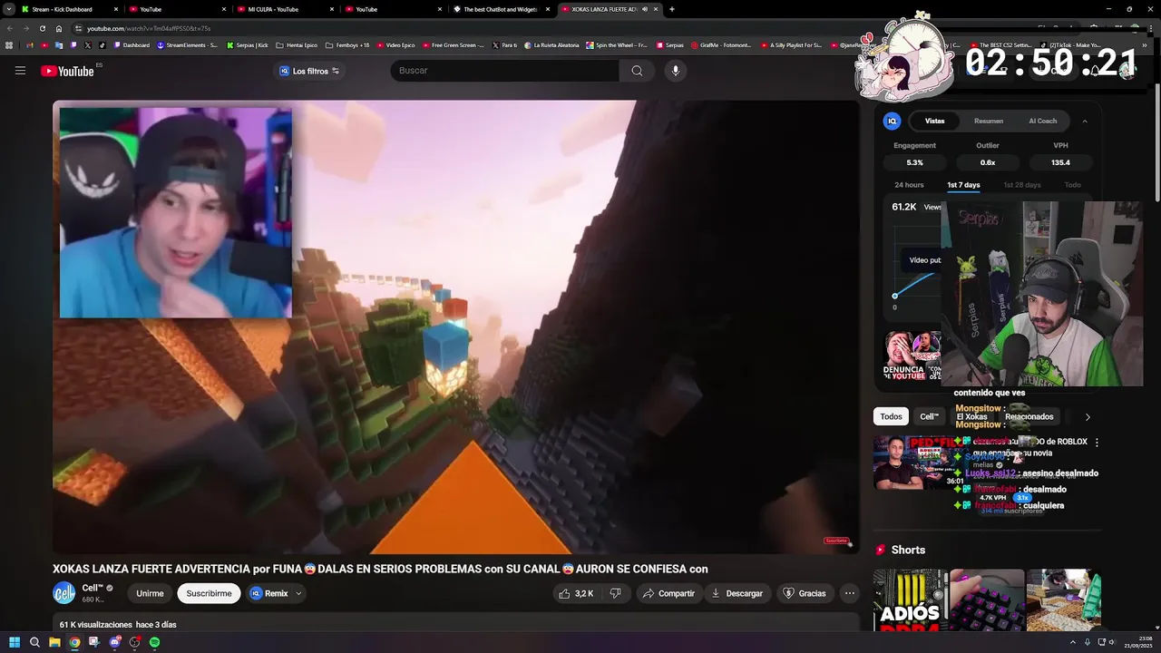Open File Explorer from taskbar
This screenshot has width=1161, height=653.
[54, 642]
